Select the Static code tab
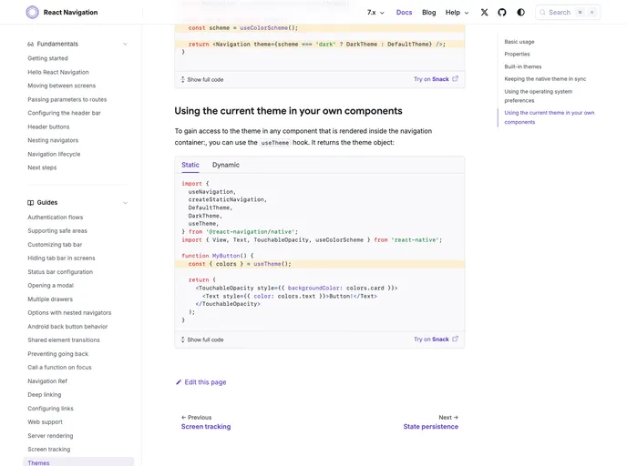Screen dimensions: 627x466 [190, 165]
